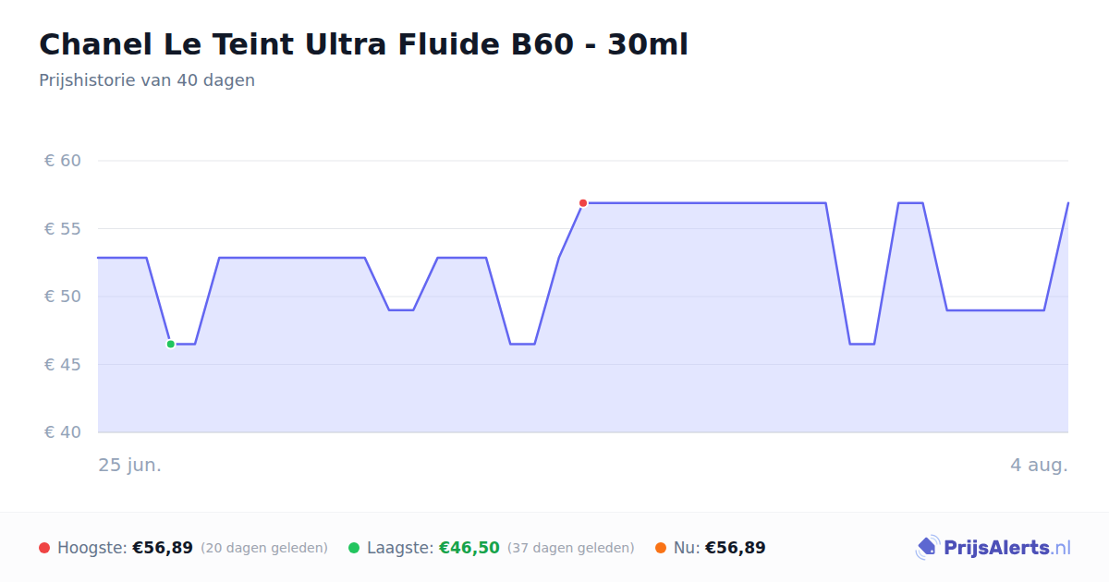Click the red highest price marker on chart
Screen dimensions: 1109x582
(x=583, y=203)
